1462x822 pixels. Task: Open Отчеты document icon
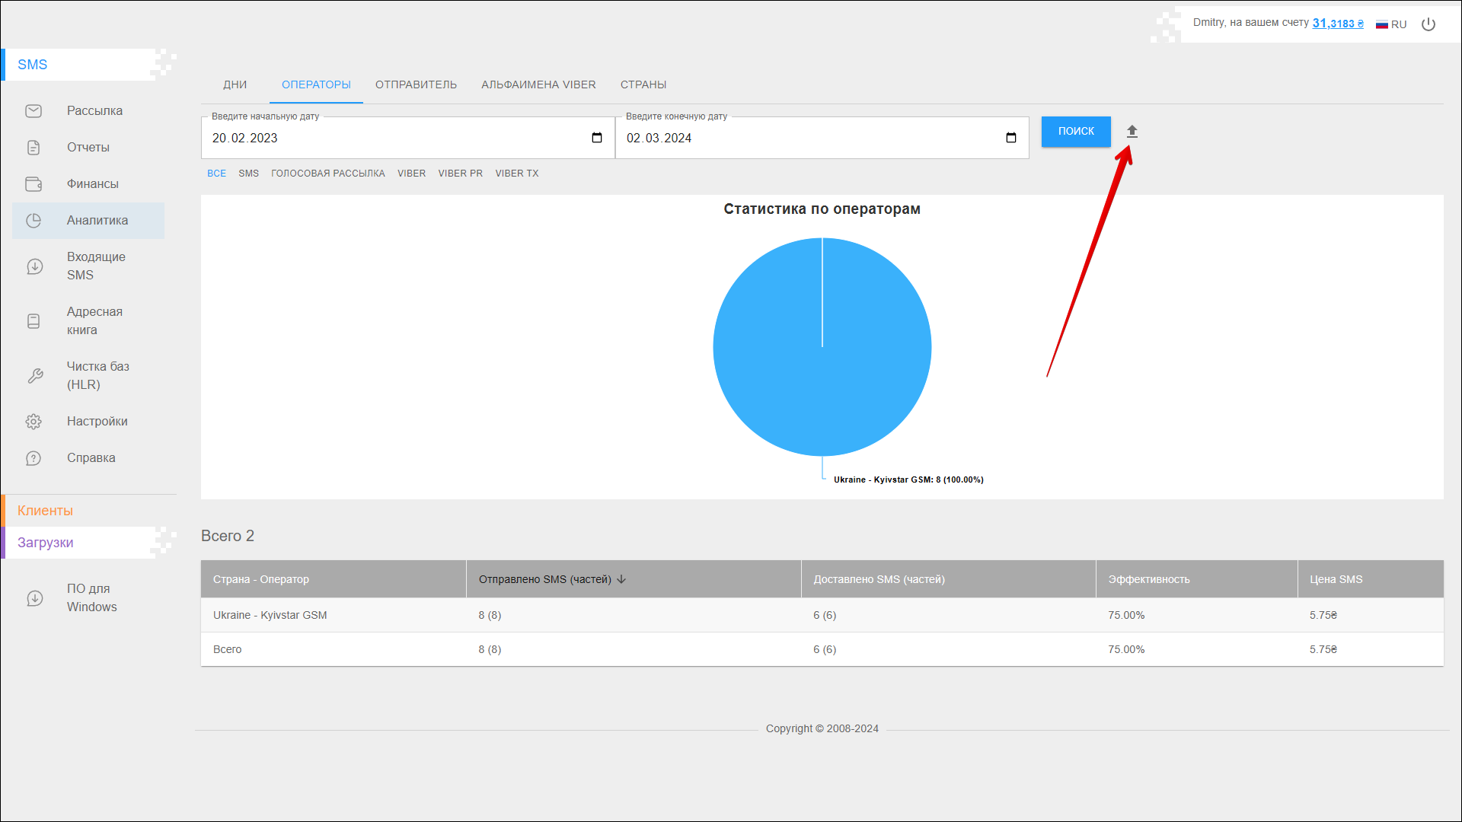(x=34, y=148)
